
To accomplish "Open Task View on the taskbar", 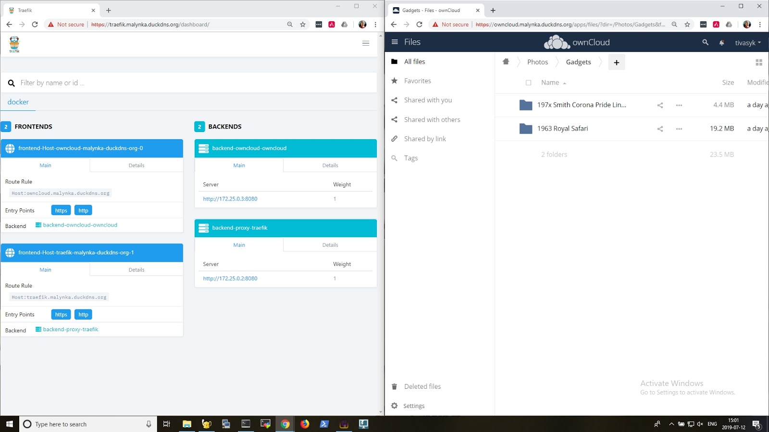I will pyautogui.click(x=167, y=424).
